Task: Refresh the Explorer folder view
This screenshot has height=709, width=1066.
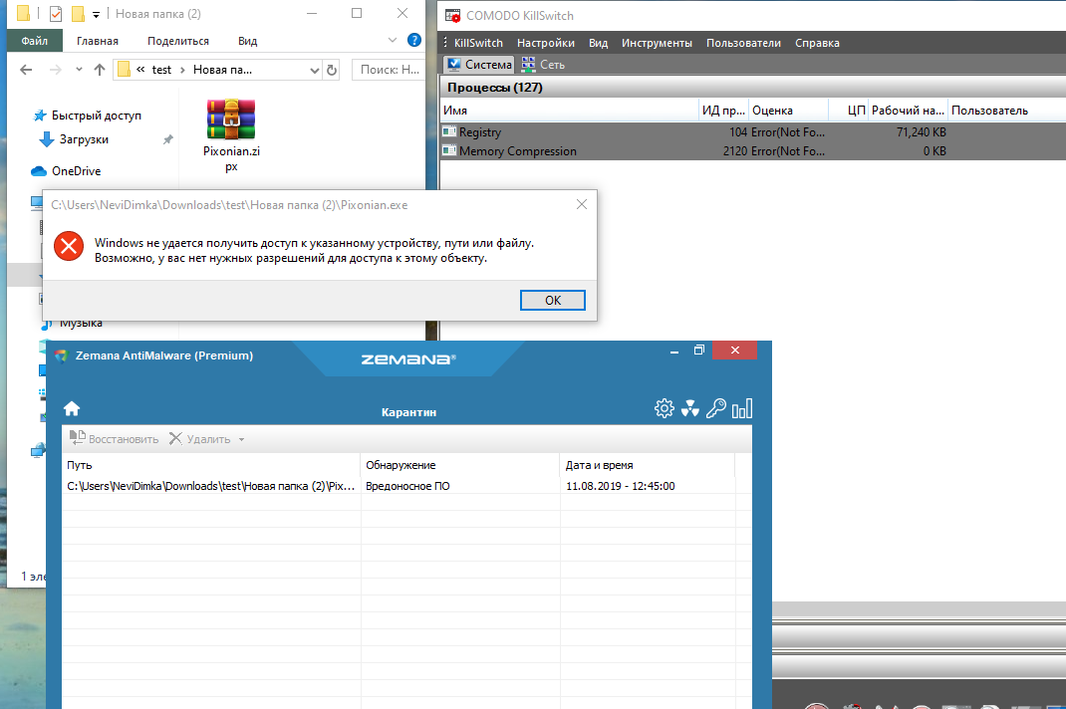Action: coord(332,70)
